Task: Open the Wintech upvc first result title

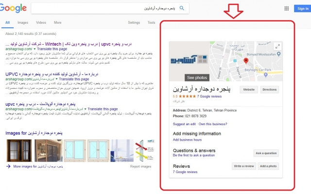Action: click(x=69, y=44)
